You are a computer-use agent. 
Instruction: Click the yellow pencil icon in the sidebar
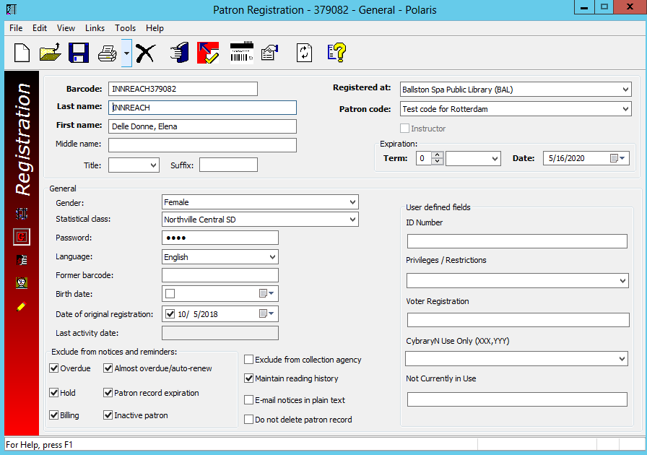(x=21, y=307)
